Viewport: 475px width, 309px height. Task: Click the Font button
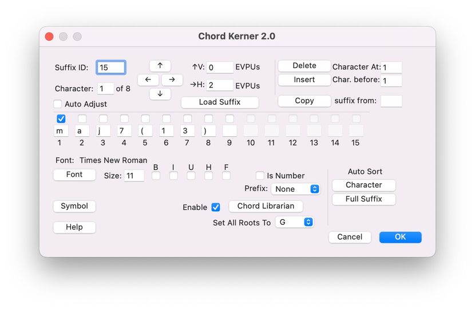tap(74, 175)
